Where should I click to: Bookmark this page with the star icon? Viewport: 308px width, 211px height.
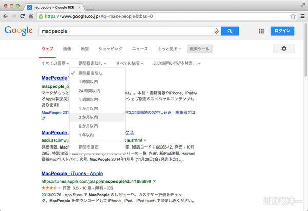pos(293,16)
